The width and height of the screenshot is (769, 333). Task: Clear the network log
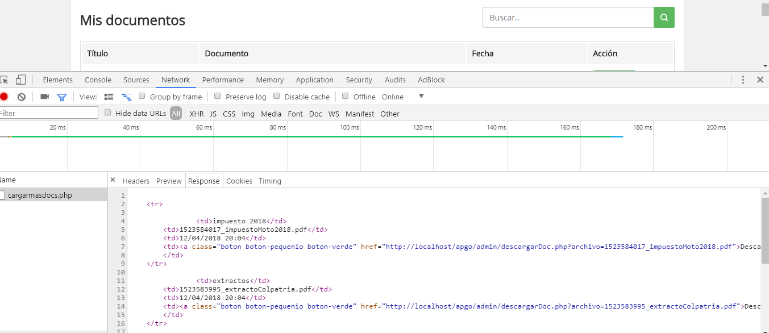point(22,97)
